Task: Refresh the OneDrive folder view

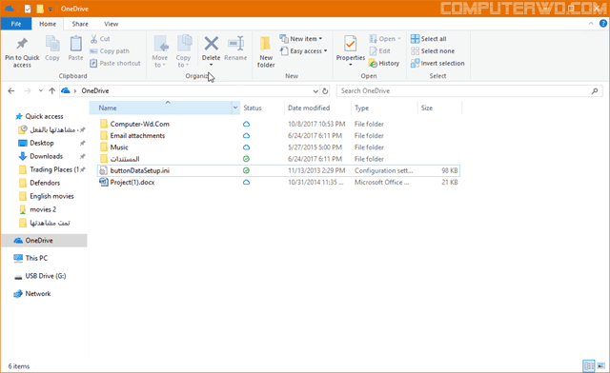Action: 325,91
